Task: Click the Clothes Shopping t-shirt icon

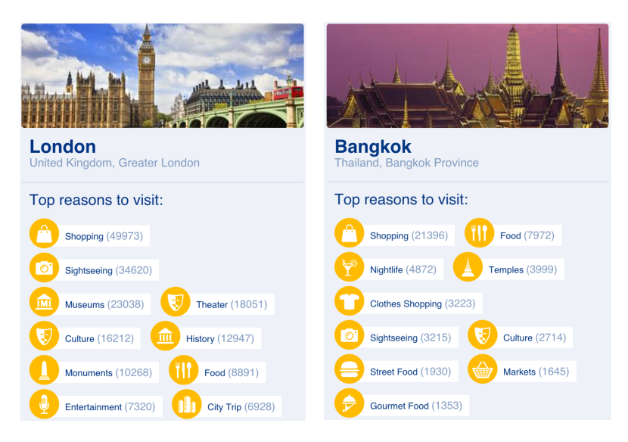Action: pyautogui.click(x=349, y=301)
